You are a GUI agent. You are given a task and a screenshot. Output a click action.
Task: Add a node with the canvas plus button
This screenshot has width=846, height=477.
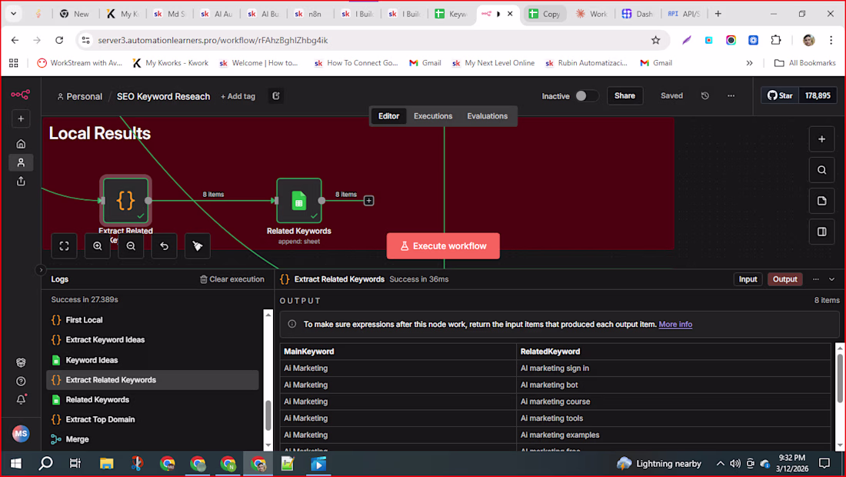tap(821, 139)
